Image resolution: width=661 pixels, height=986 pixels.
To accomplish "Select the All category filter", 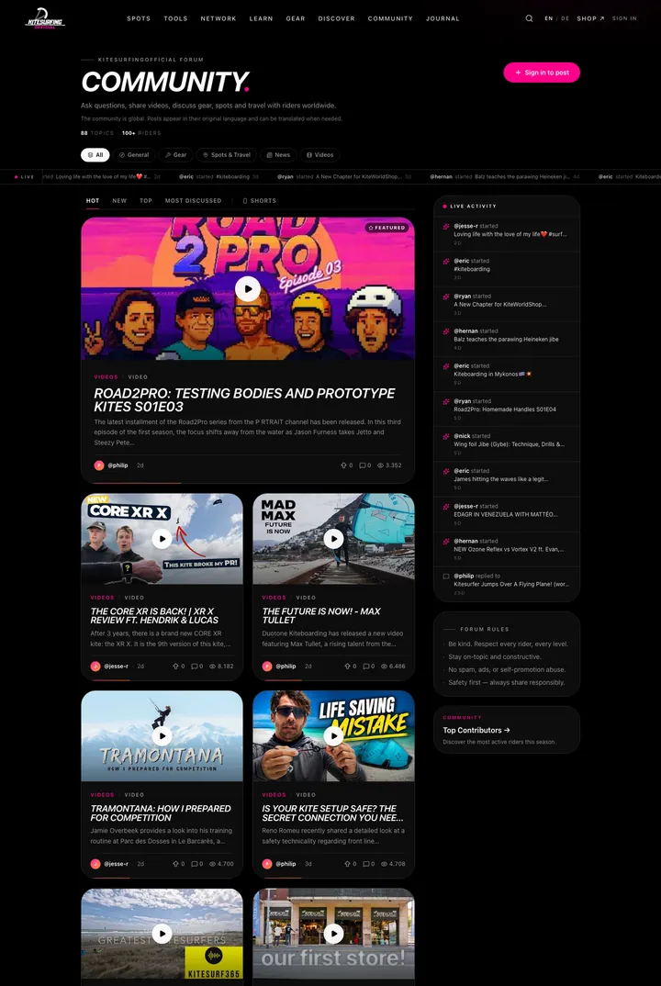I will 95,154.
